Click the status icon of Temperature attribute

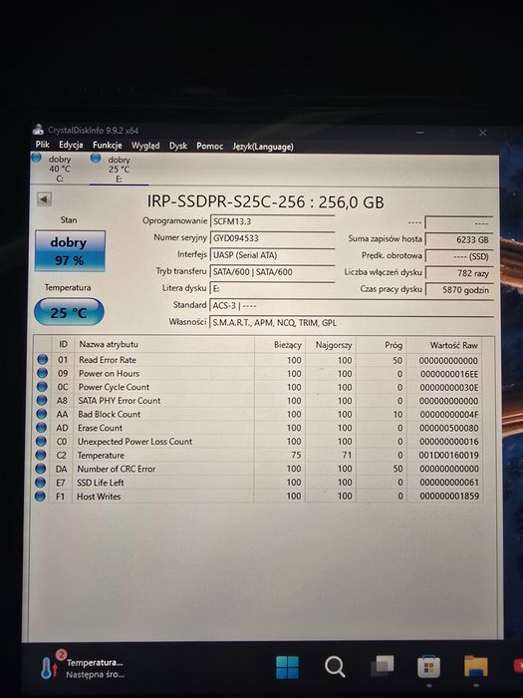[x=41, y=455]
